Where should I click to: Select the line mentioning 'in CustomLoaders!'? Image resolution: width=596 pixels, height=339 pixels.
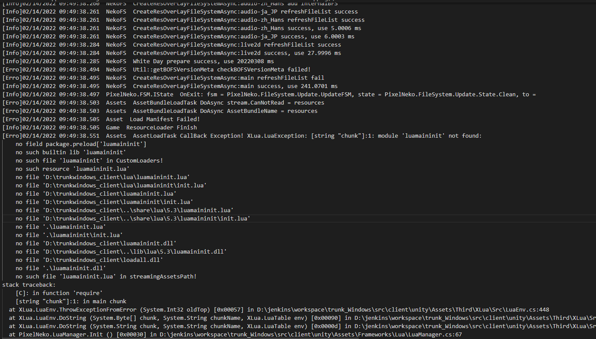[x=89, y=160]
